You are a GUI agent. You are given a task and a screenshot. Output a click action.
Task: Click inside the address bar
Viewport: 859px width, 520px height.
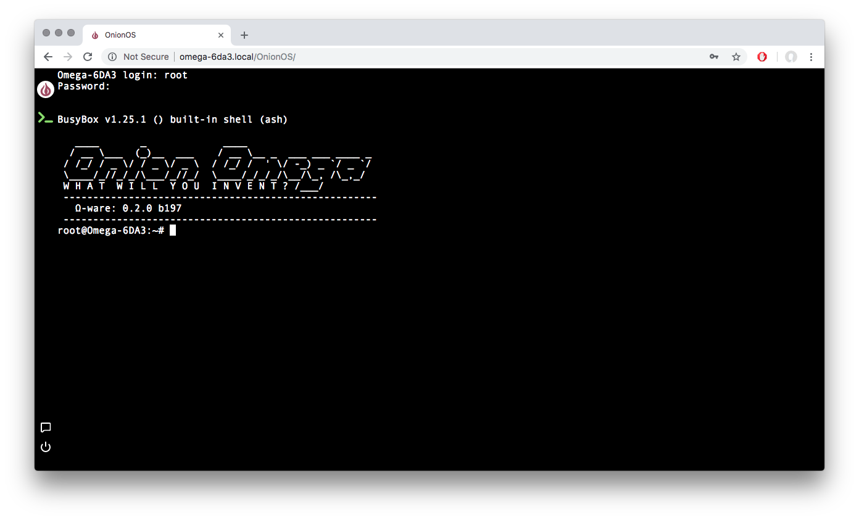pyautogui.click(x=370, y=56)
